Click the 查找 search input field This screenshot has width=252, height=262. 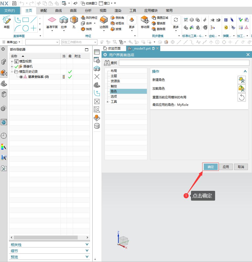(x=184, y=63)
